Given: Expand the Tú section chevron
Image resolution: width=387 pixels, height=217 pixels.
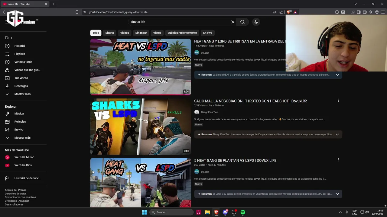Looking at the screenshot, I should tap(11, 38).
